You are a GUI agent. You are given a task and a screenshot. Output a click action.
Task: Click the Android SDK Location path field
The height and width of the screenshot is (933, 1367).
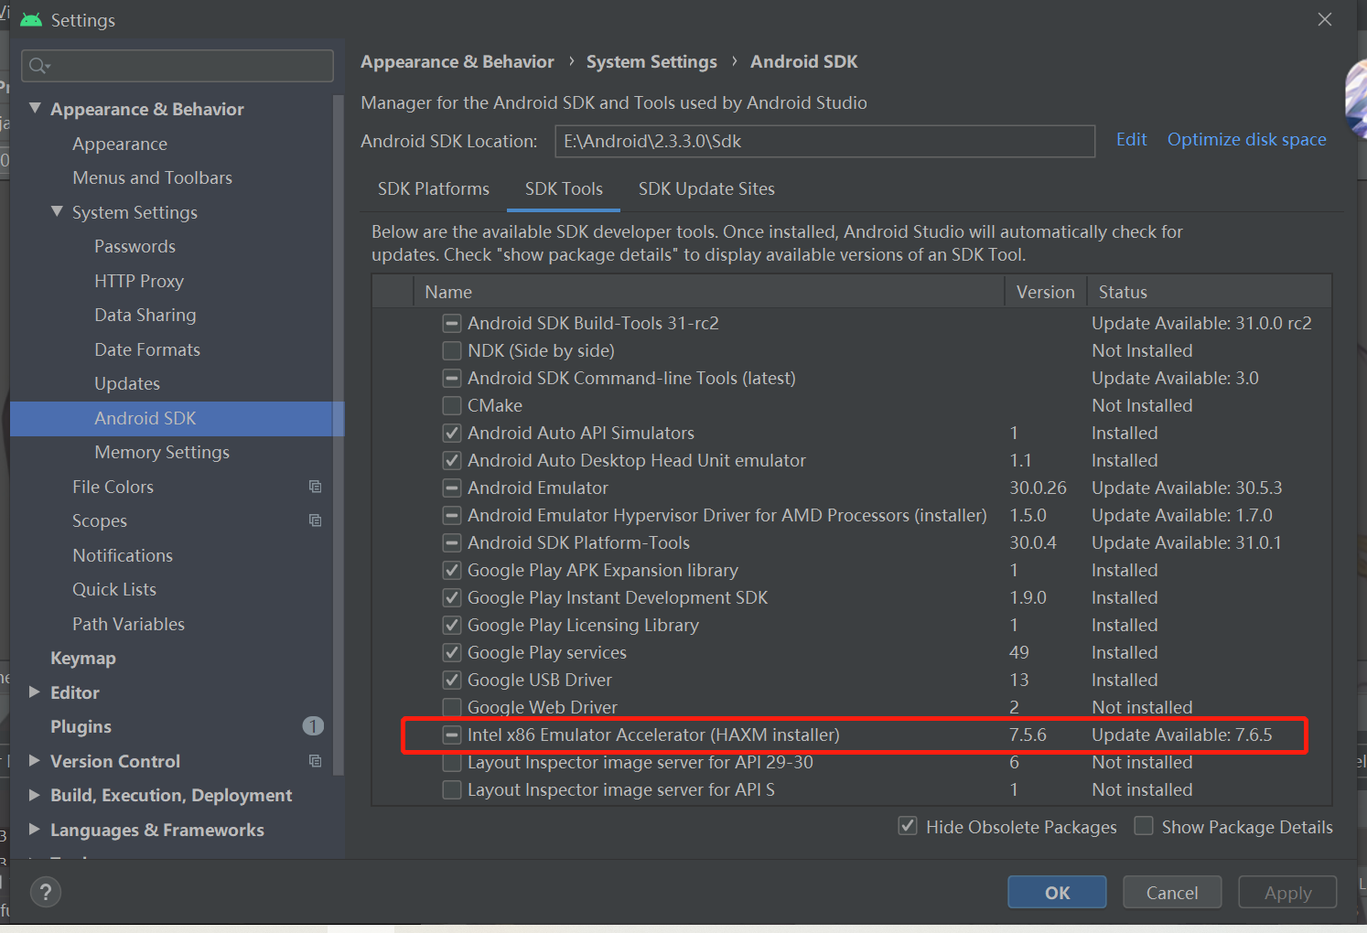(823, 141)
